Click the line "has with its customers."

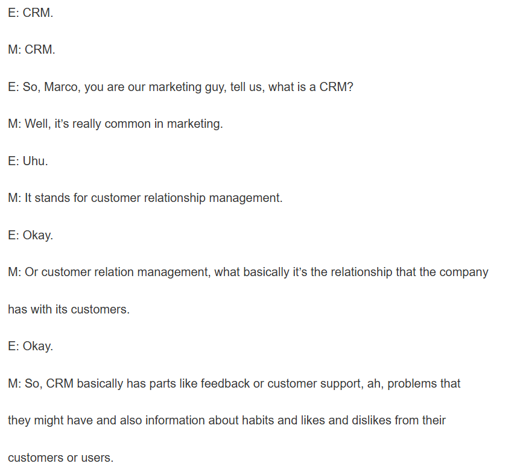tap(69, 310)
